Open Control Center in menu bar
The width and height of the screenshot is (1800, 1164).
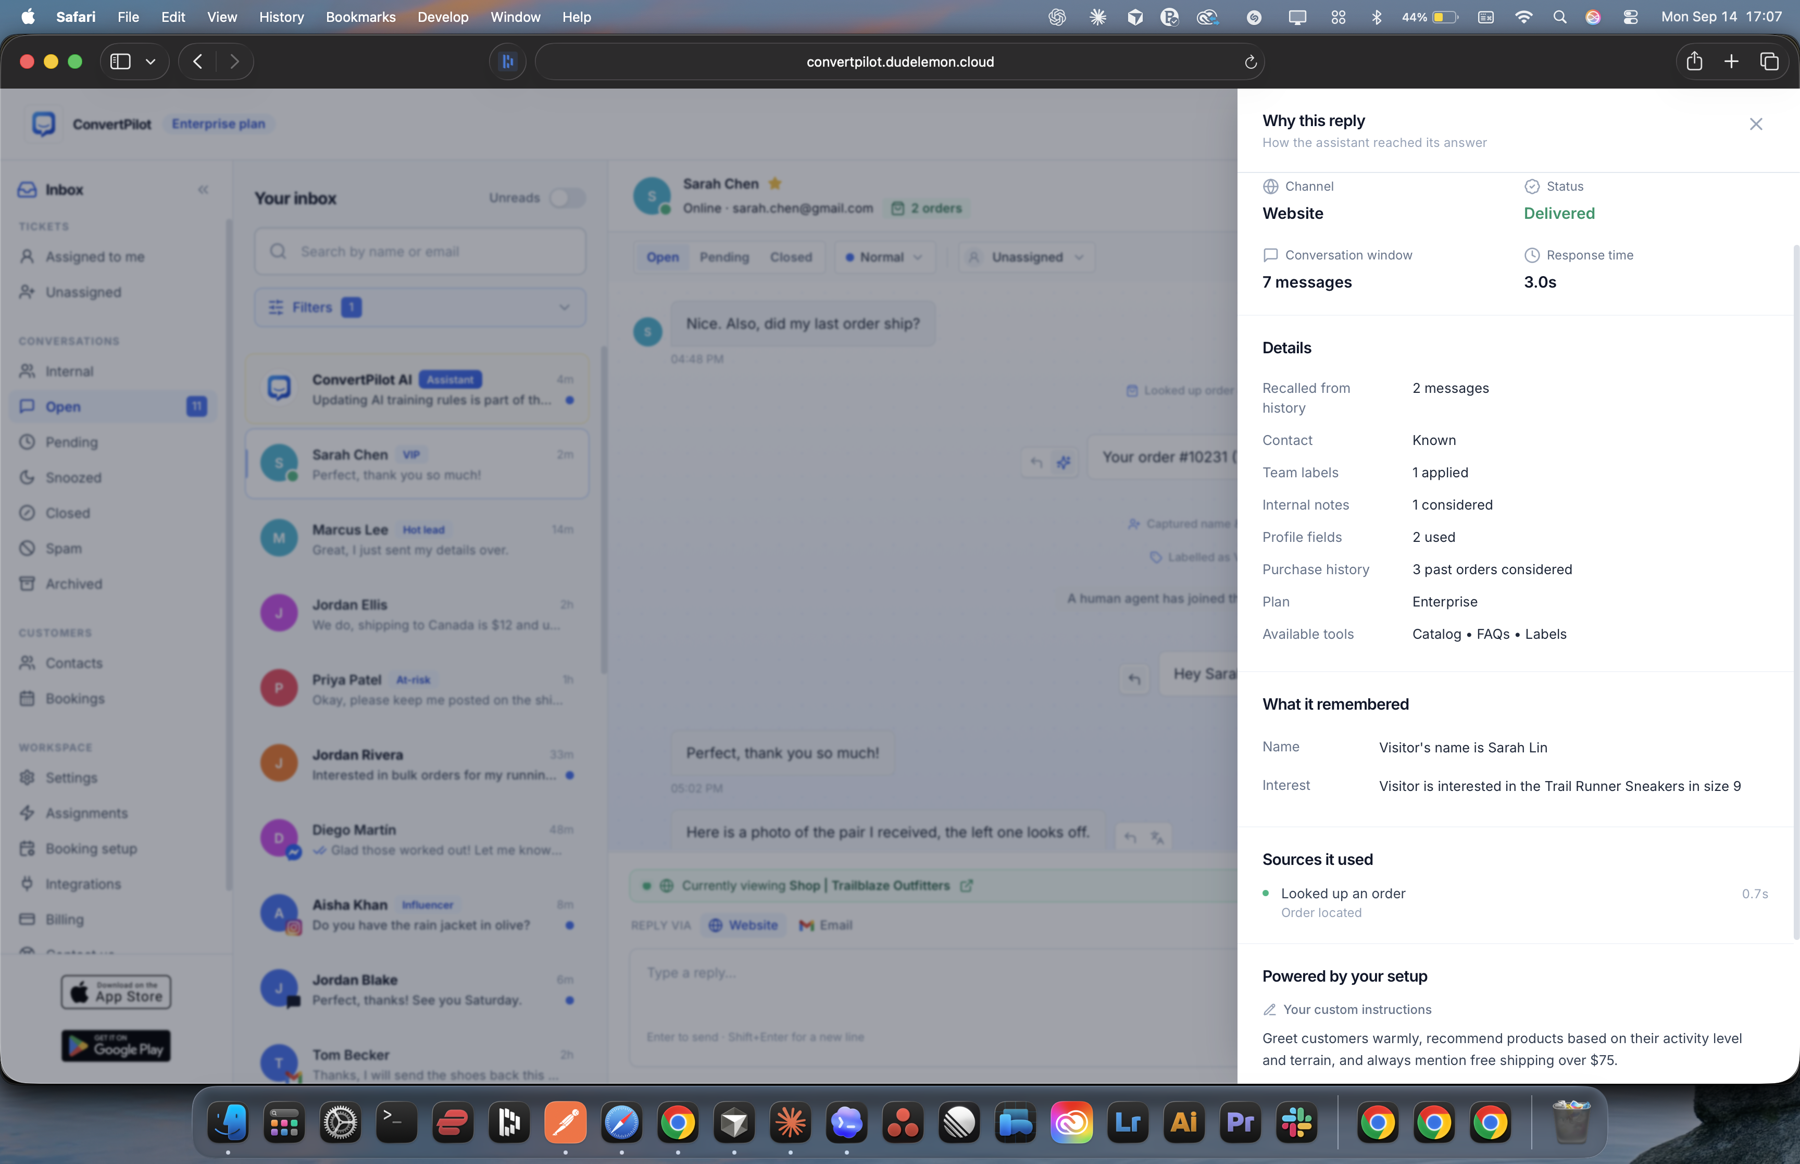[x=1631, y=17]
